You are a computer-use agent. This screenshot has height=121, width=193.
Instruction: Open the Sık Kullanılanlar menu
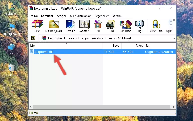(x=80, y=16)
